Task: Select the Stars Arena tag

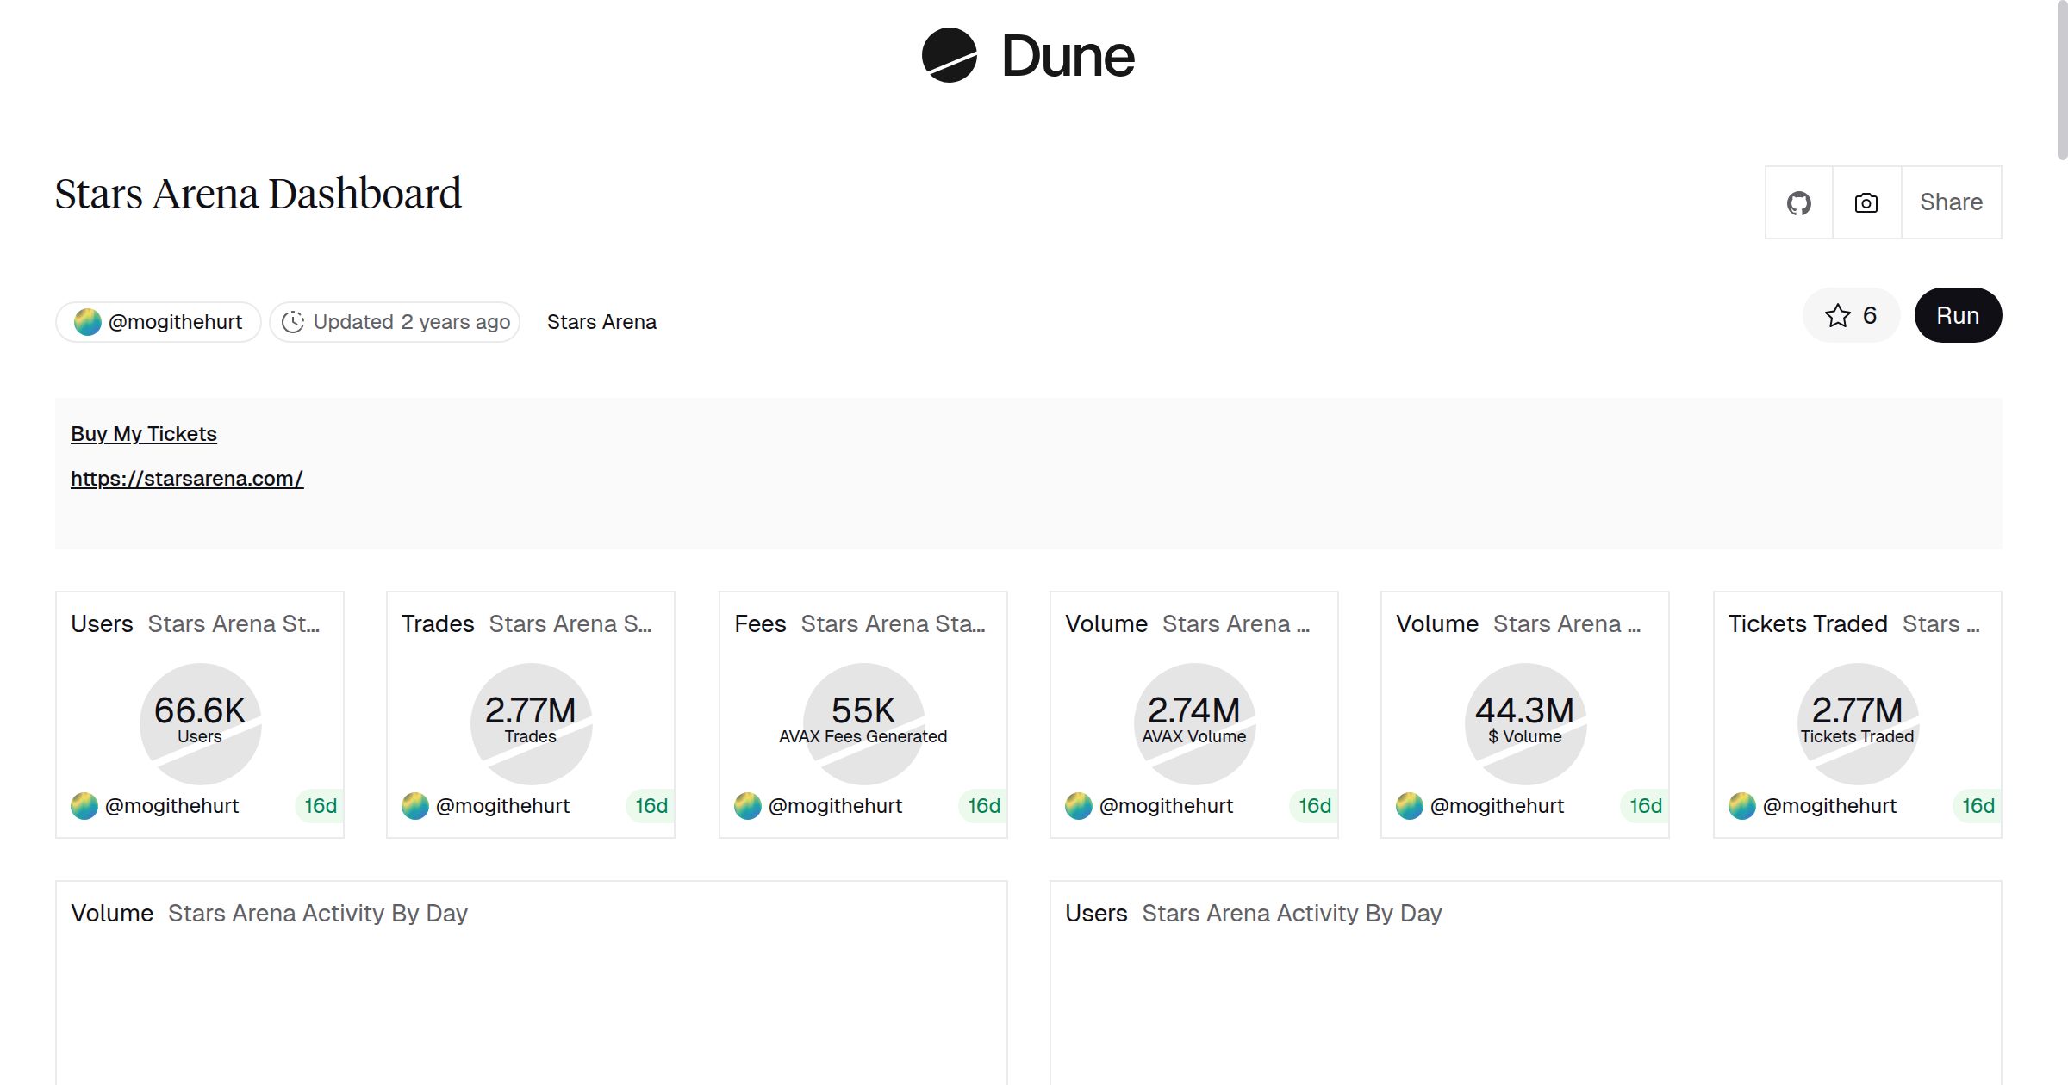Action: tap(601, 321)
